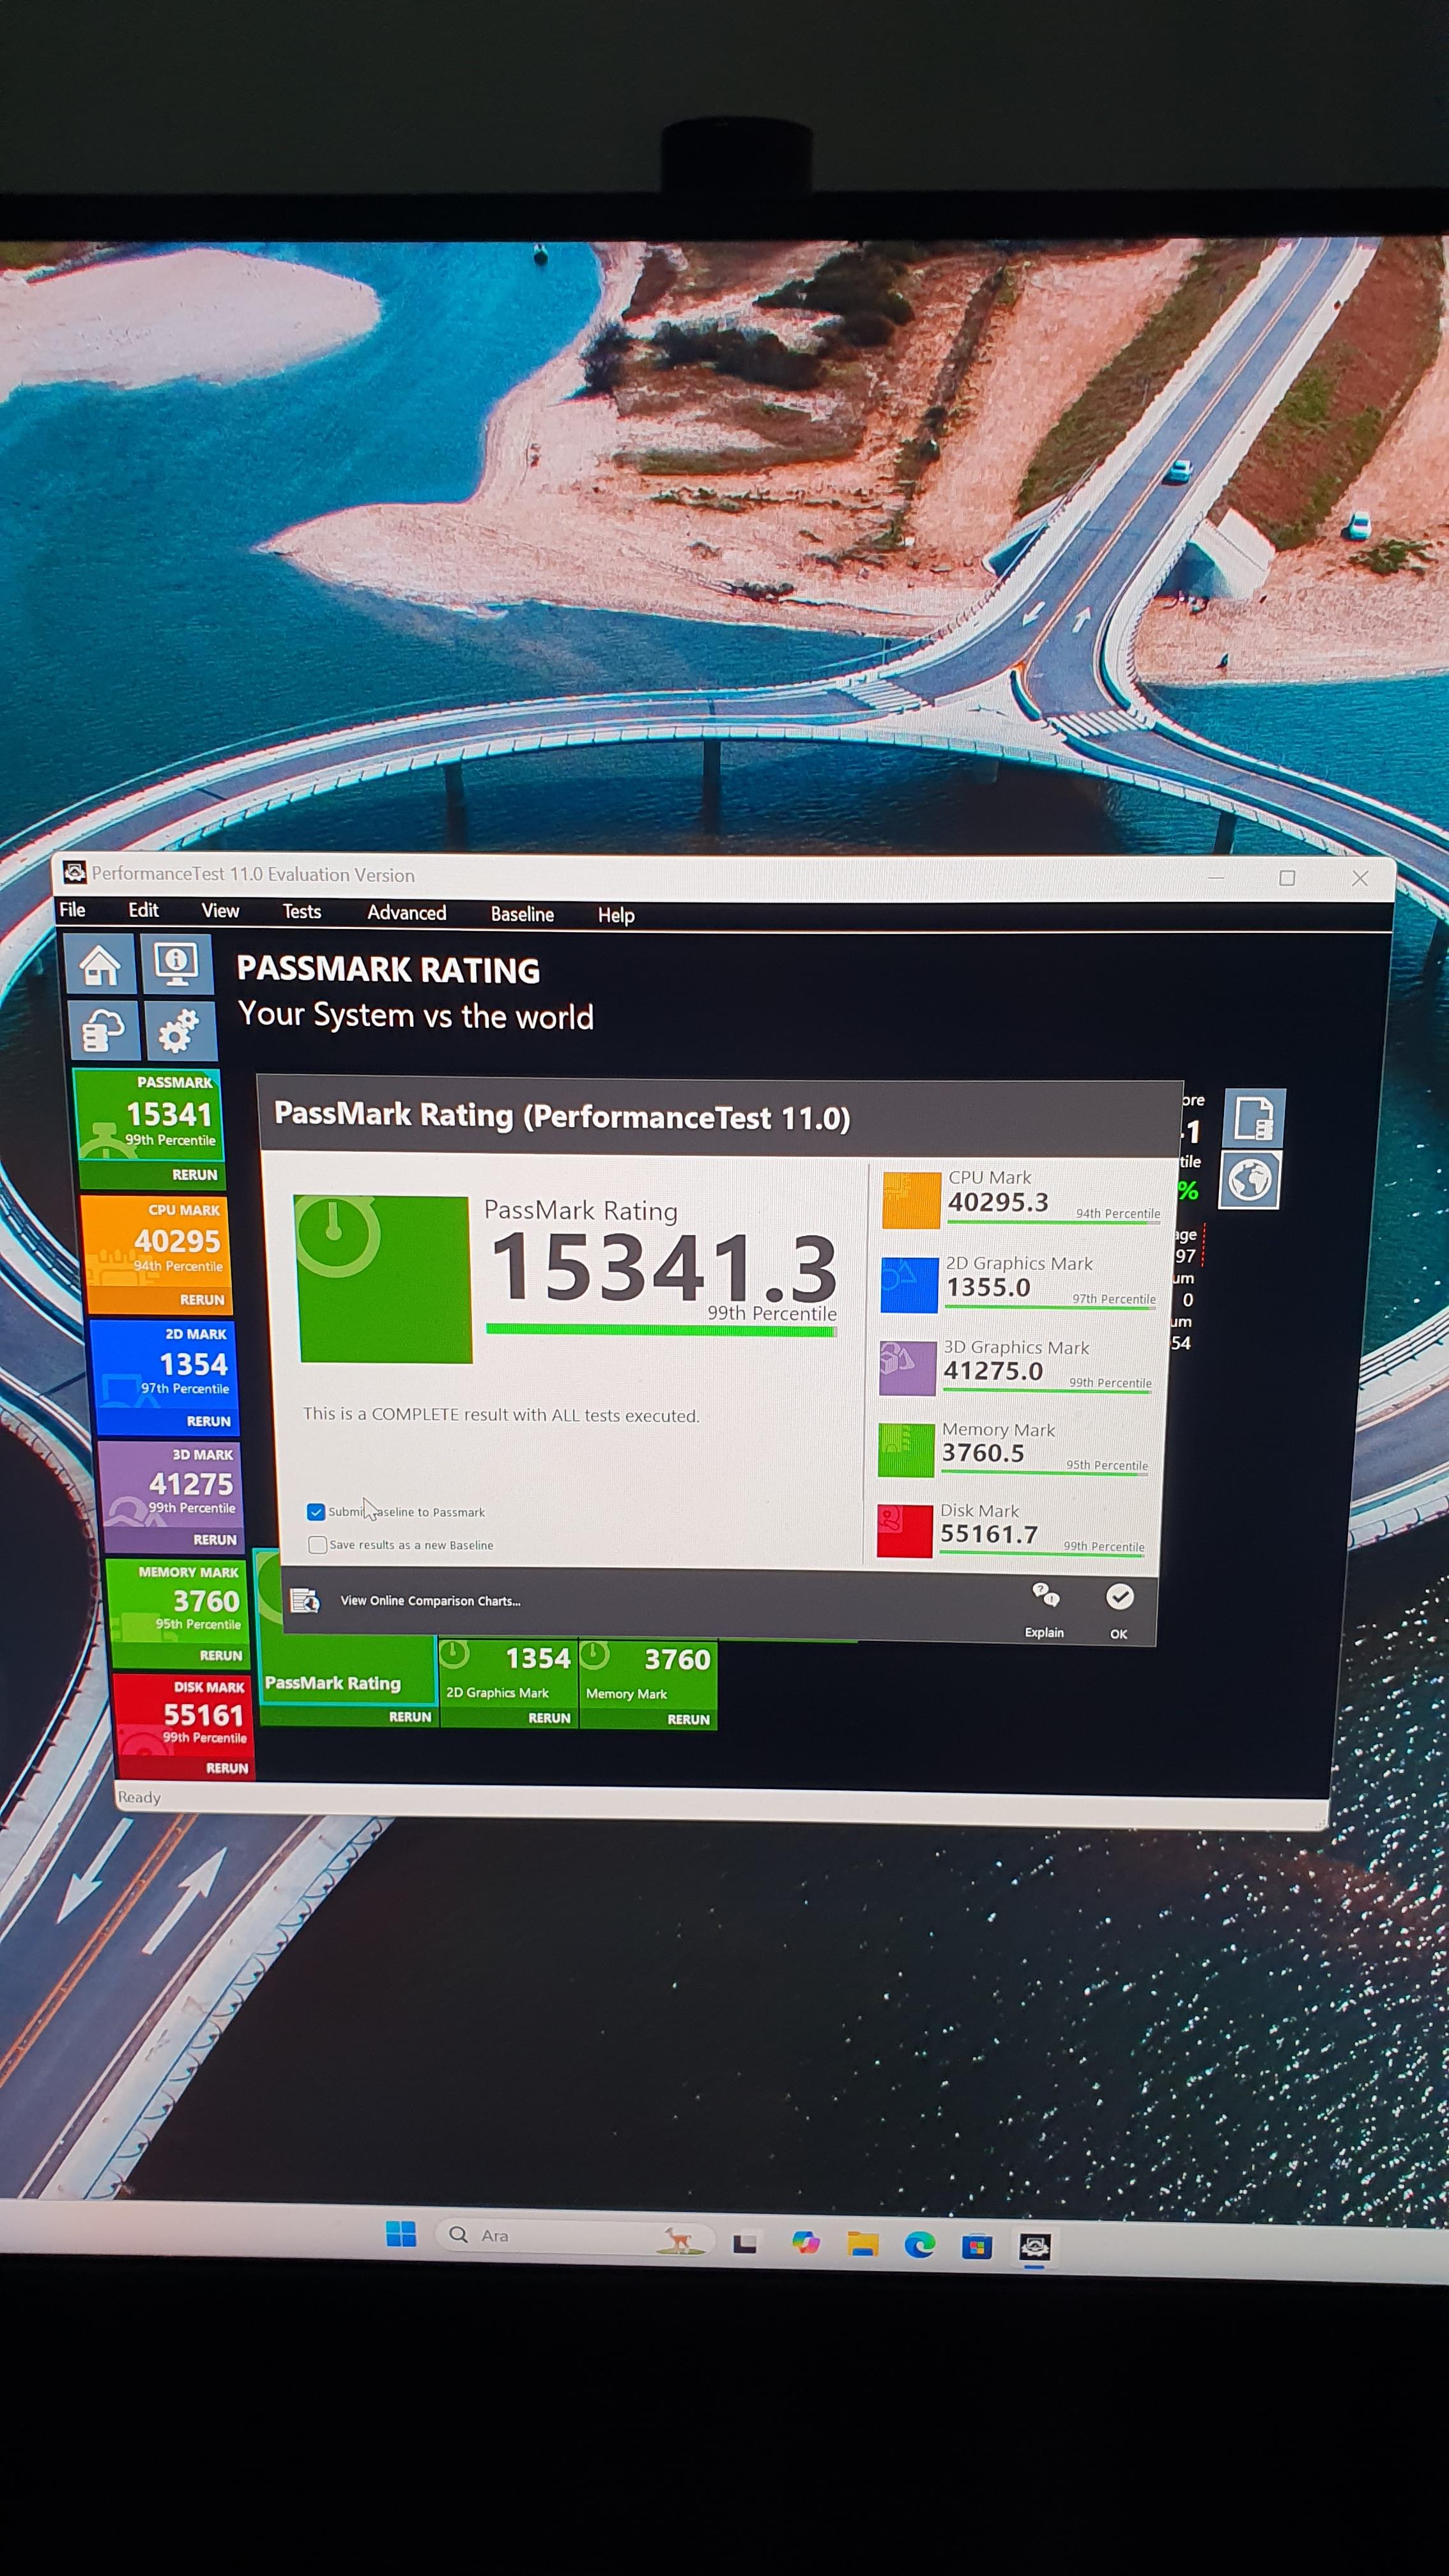Click RERUN on the Memory Mark sidebar tile

(221, 1655)
